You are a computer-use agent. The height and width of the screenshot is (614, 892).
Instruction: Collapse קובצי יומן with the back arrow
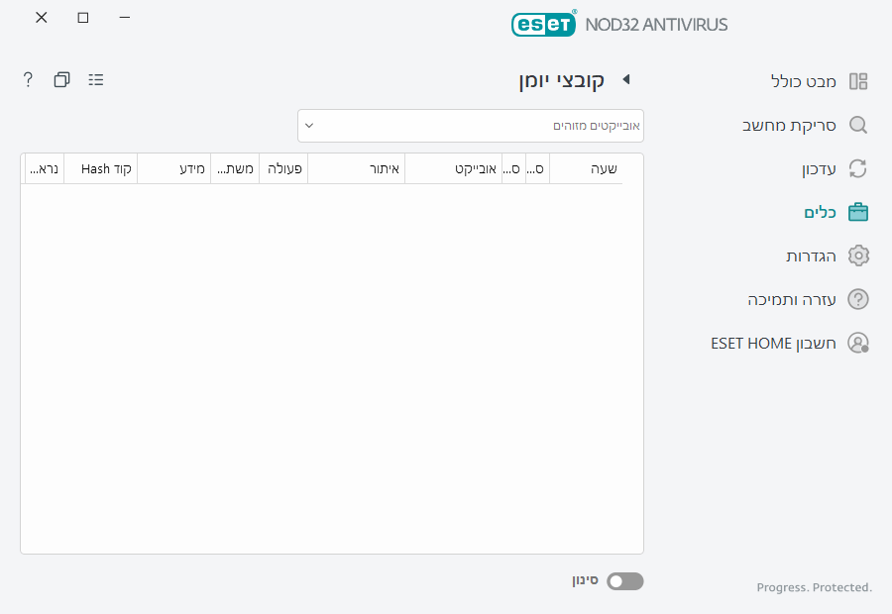(x=625, y=80)
